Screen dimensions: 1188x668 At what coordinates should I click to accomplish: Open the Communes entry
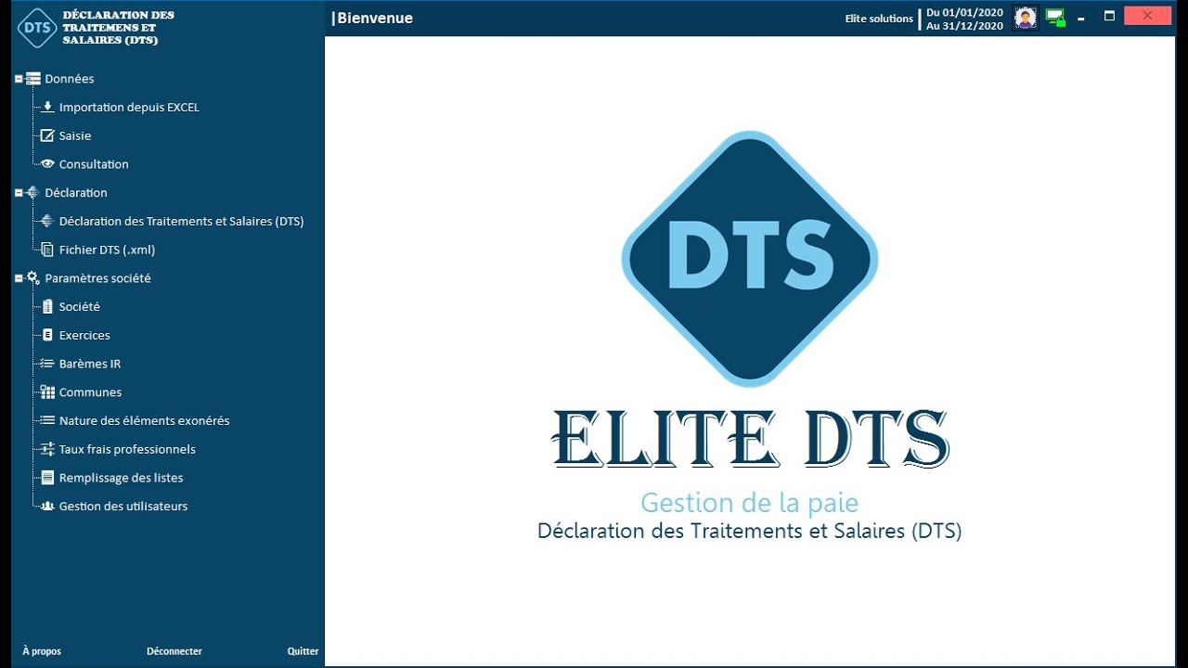click(x=90, y=392)
